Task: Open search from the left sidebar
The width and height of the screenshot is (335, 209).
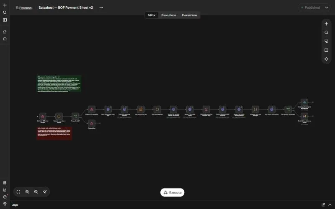Action: tap(5, 13)
